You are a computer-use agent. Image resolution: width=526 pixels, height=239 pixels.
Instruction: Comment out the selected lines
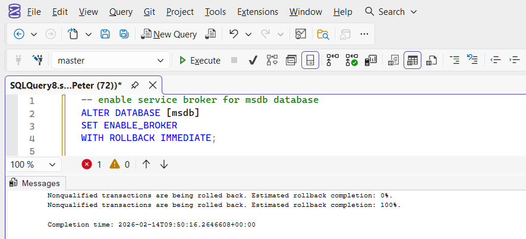click(454, 61)
